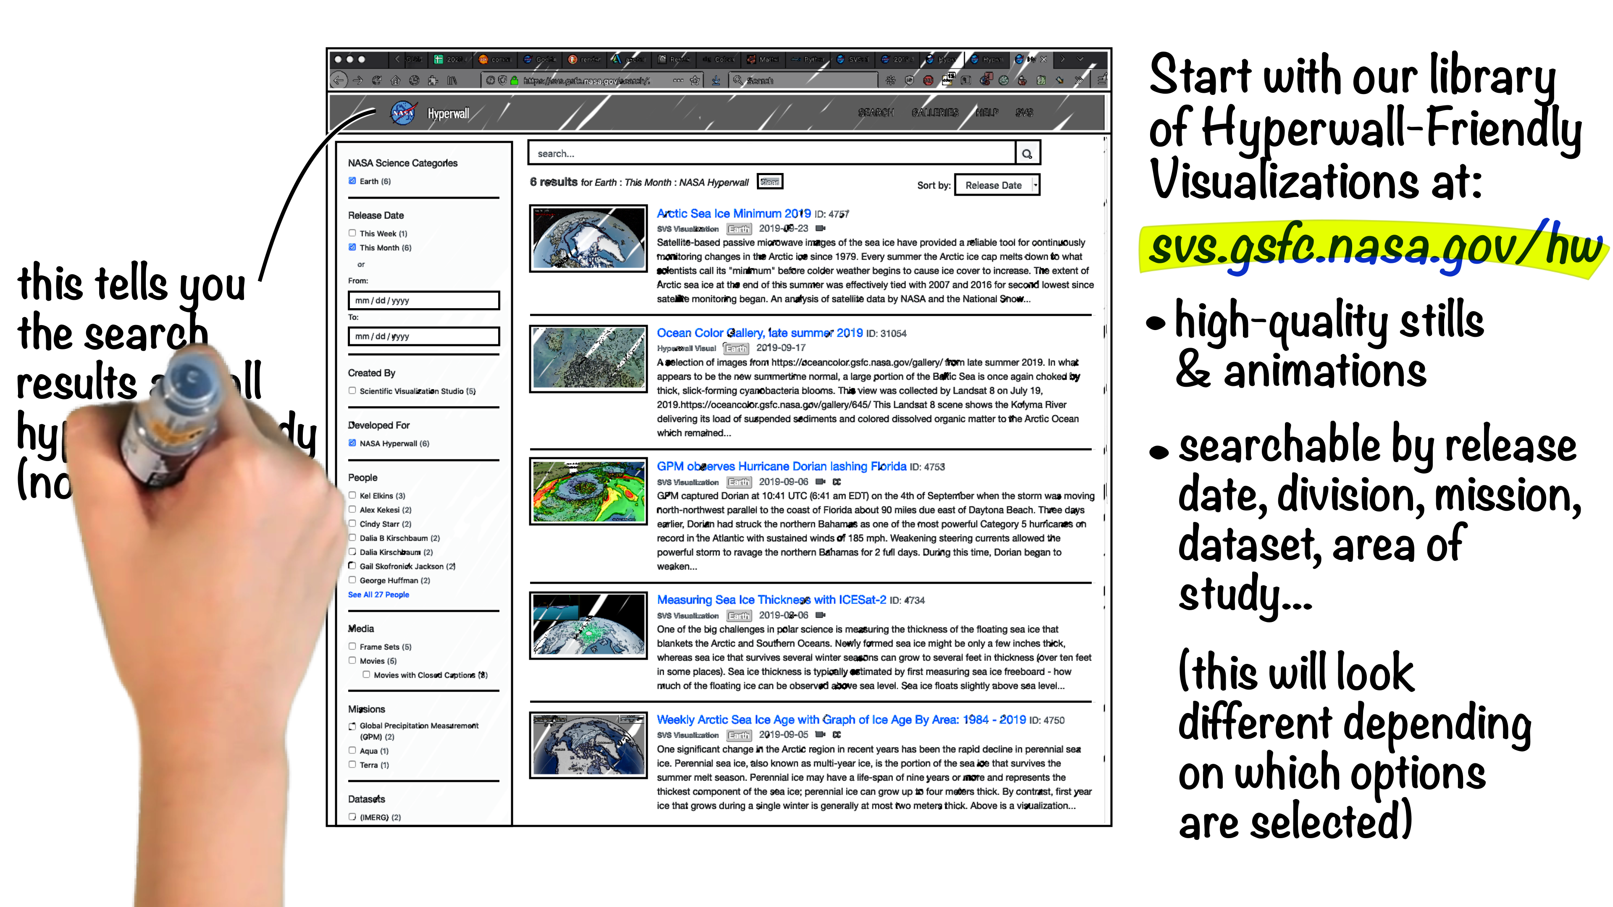1613x907 pixels.
Task: Click the NASA meatball logo
Action: tap(404, 113)
